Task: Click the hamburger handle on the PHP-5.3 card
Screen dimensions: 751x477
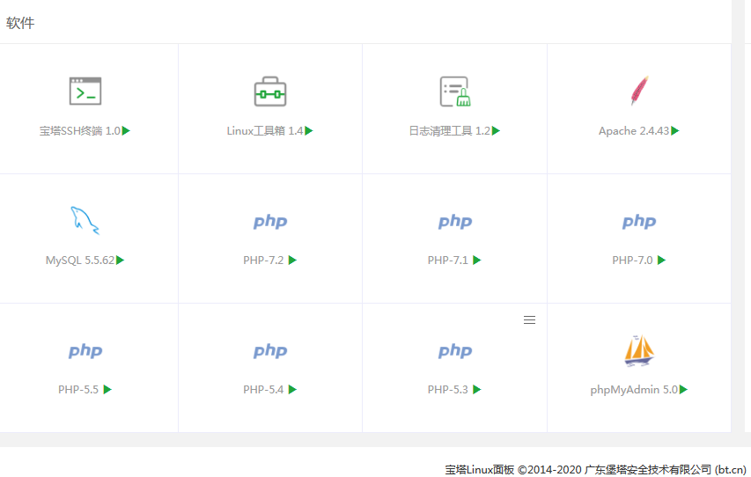Action: pyautogui.click(x=529, y=320)
